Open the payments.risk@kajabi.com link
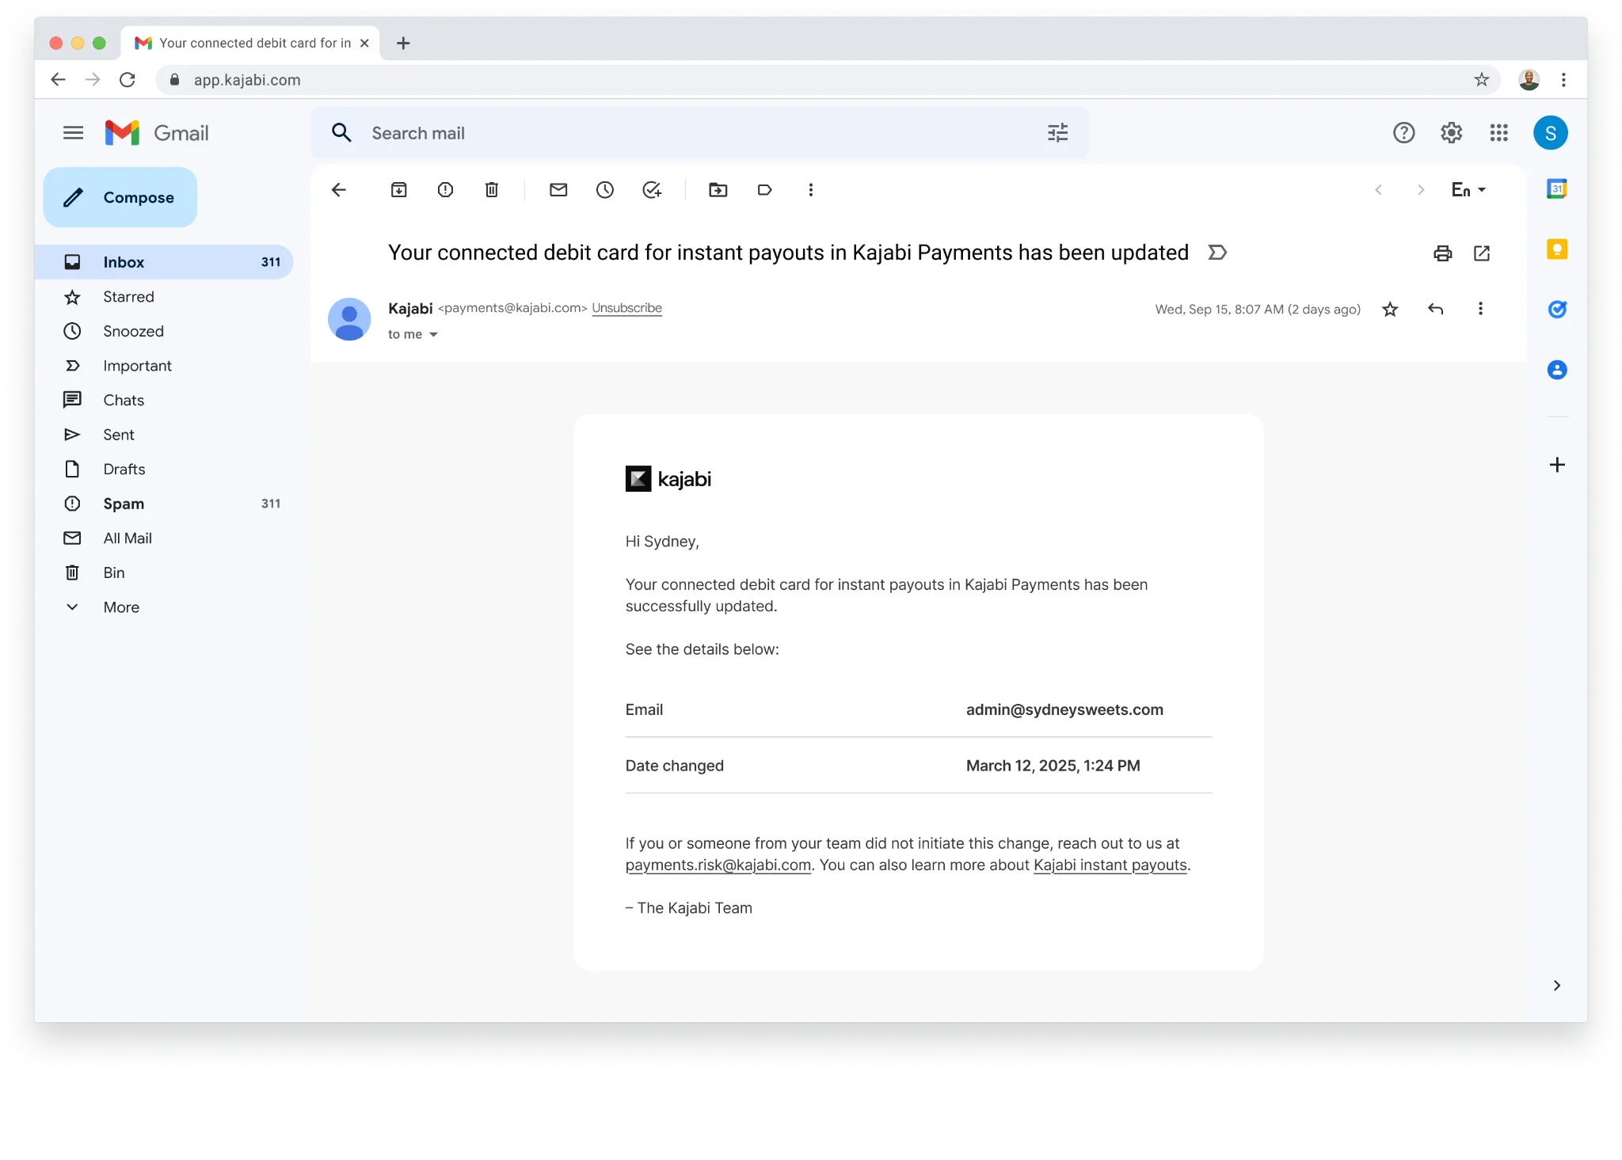Screen dimensions: 1622x1160 (x=718, y=865)
